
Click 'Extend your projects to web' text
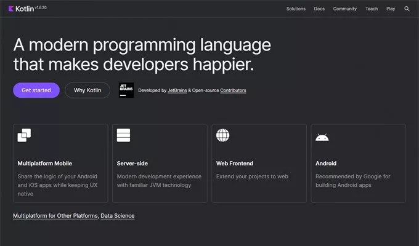(x=252, y=177)
